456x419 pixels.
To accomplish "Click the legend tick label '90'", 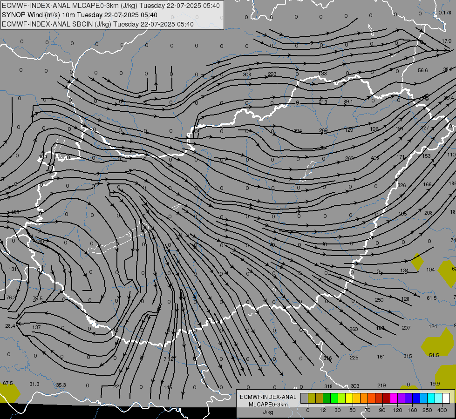I will (382, 410).
